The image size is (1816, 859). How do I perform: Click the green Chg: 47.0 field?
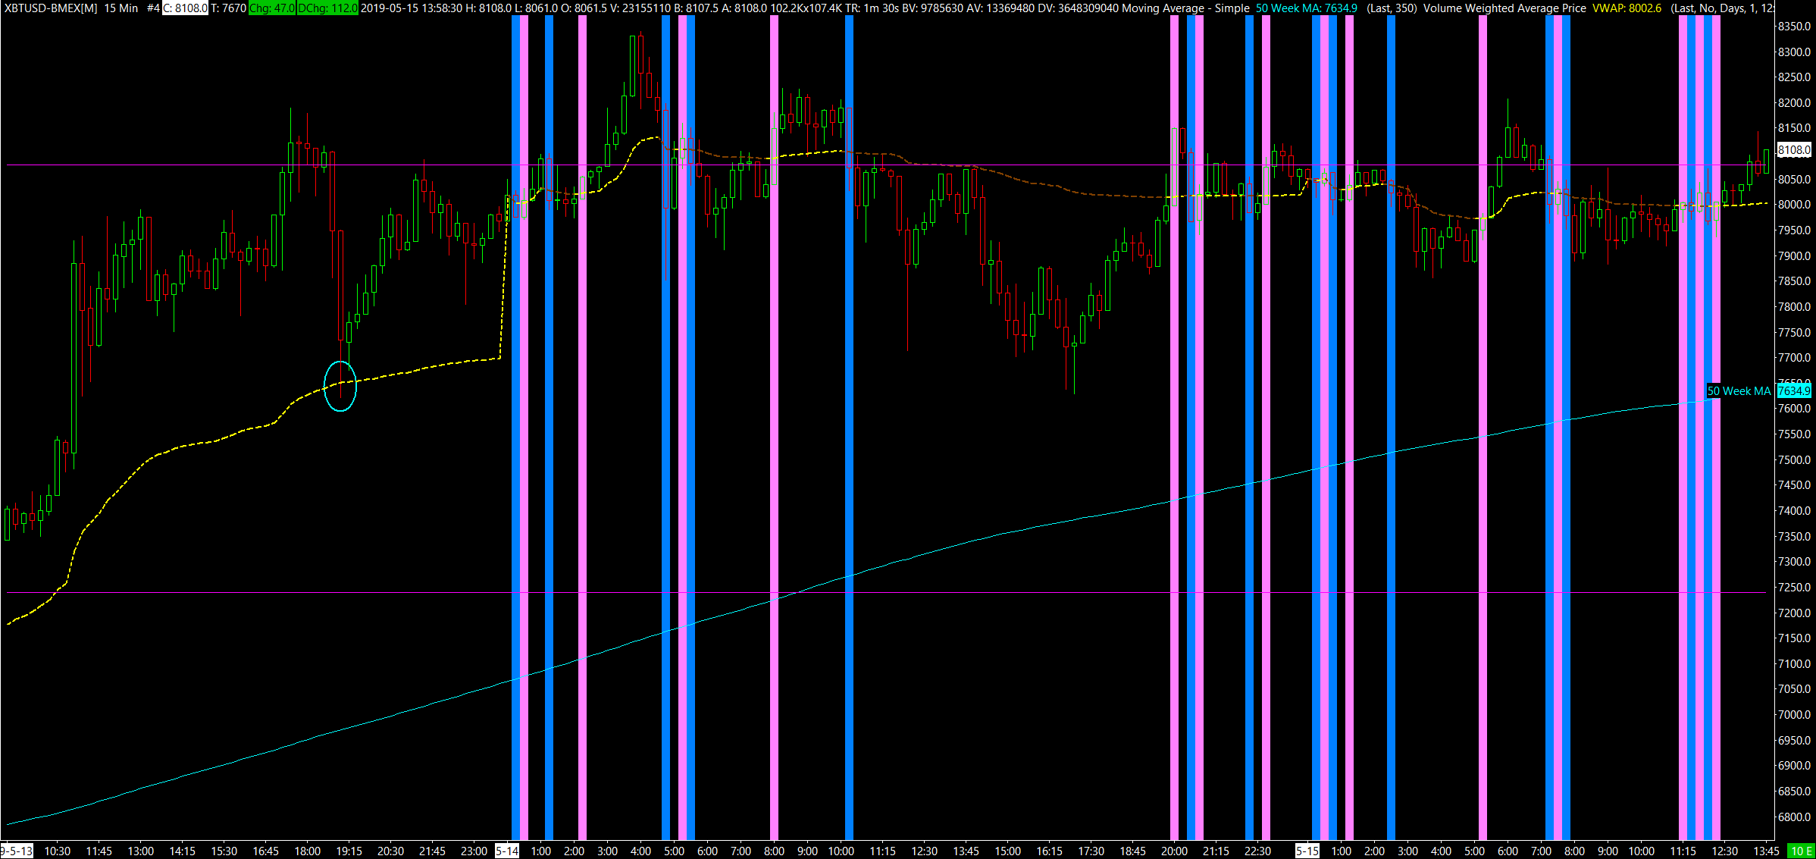271,8
